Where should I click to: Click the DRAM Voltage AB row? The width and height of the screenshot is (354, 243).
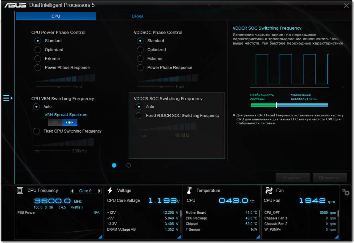[x=143, y=229]
